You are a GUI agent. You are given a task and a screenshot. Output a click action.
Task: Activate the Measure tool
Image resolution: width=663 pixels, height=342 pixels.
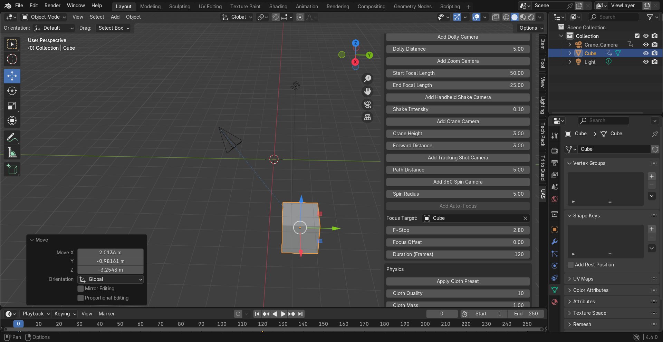pyautogui.click(x=12, y=153)
